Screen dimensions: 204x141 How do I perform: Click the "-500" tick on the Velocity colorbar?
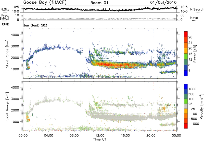[193, 119]
